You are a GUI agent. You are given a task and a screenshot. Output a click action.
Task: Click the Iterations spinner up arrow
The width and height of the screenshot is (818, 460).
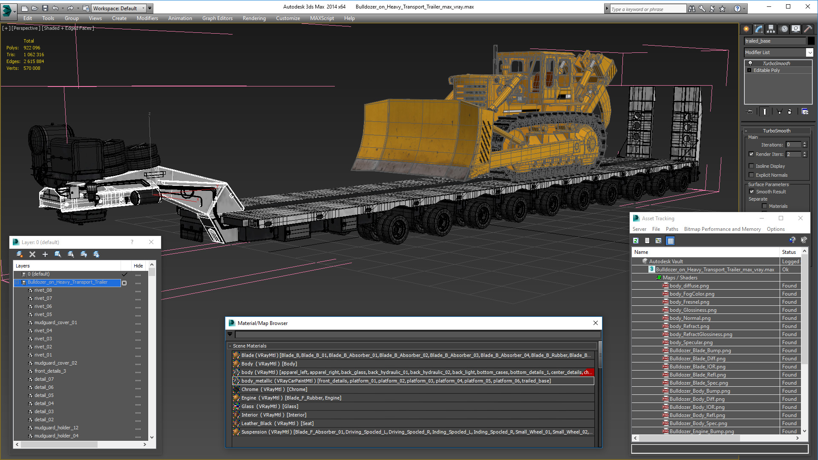click(804, 143)
